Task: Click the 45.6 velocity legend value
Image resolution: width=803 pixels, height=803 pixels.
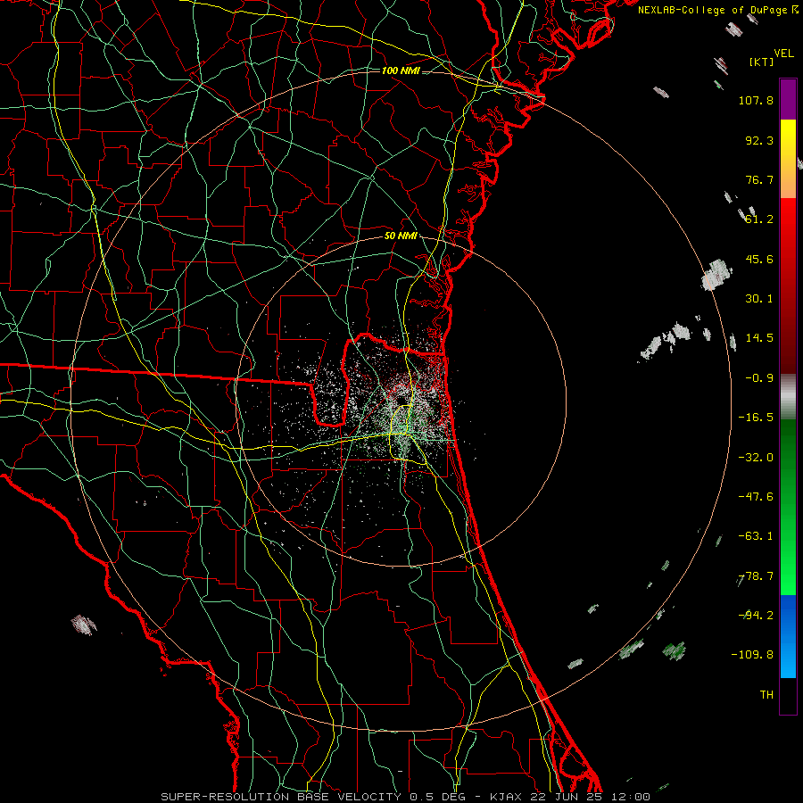Action: (759, 259)
